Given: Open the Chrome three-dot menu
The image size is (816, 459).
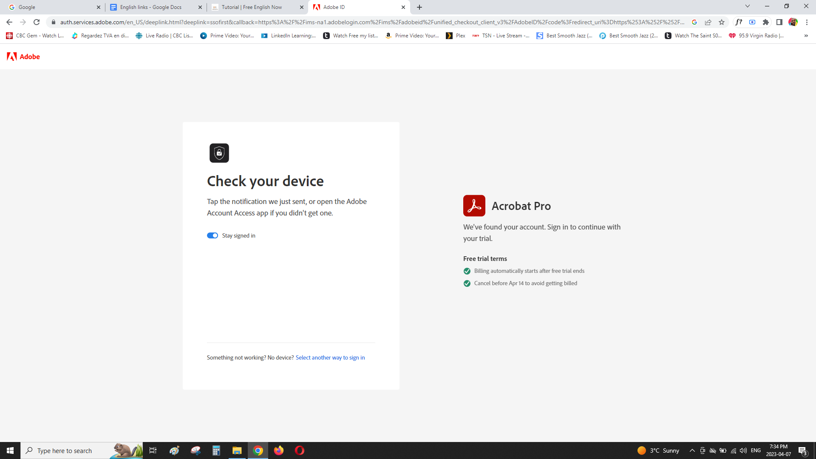Looking at the screenshot, I should point(807,22).
